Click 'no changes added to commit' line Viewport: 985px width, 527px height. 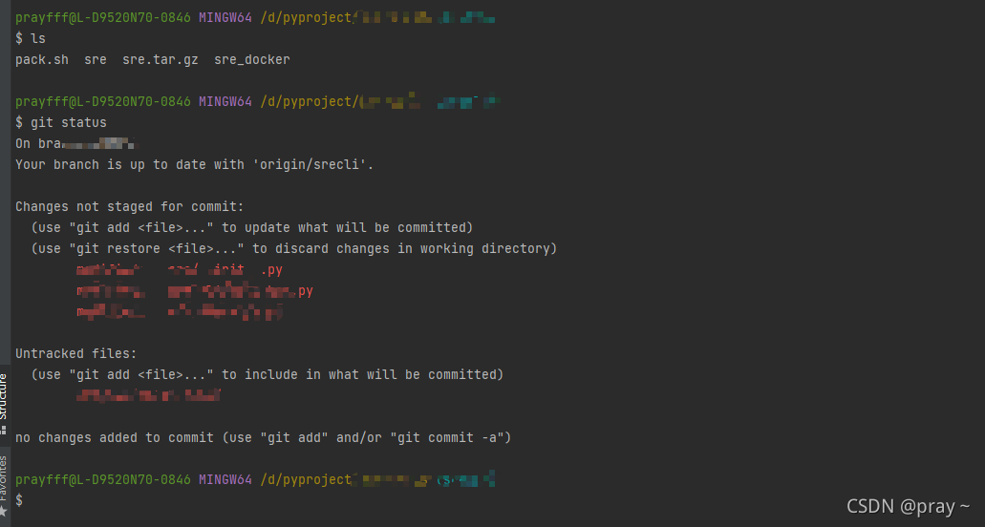[264, 437]
